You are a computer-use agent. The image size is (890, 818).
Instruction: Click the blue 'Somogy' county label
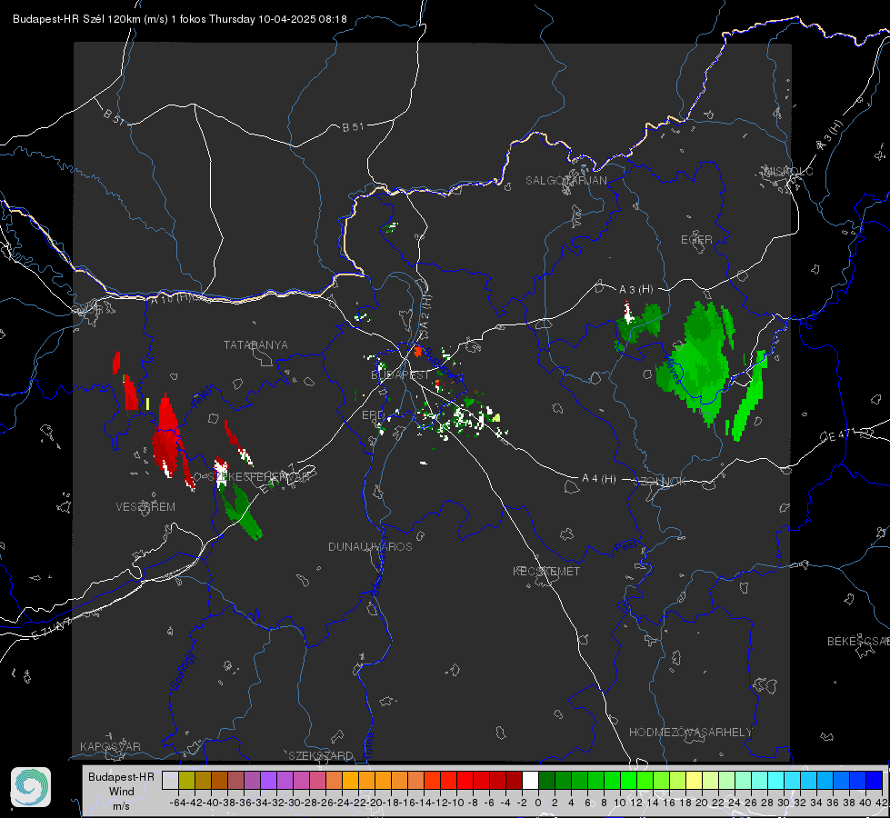tap(182, 671)
